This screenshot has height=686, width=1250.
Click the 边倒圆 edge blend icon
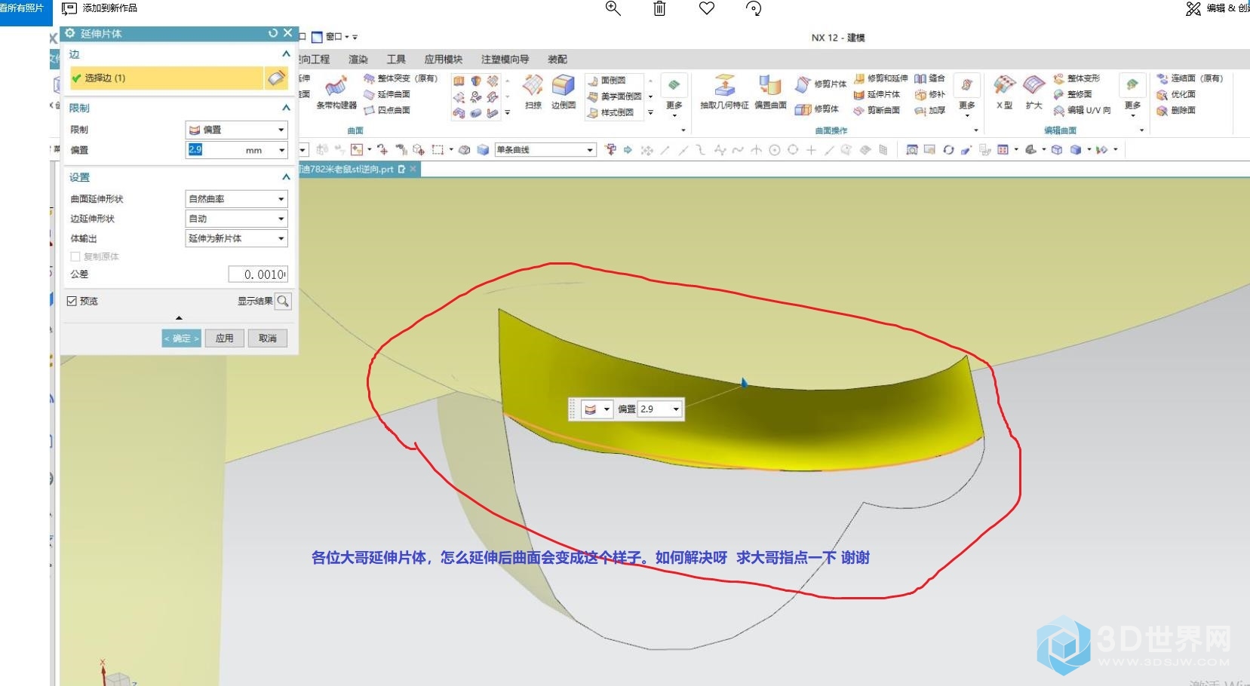point(564,93)
